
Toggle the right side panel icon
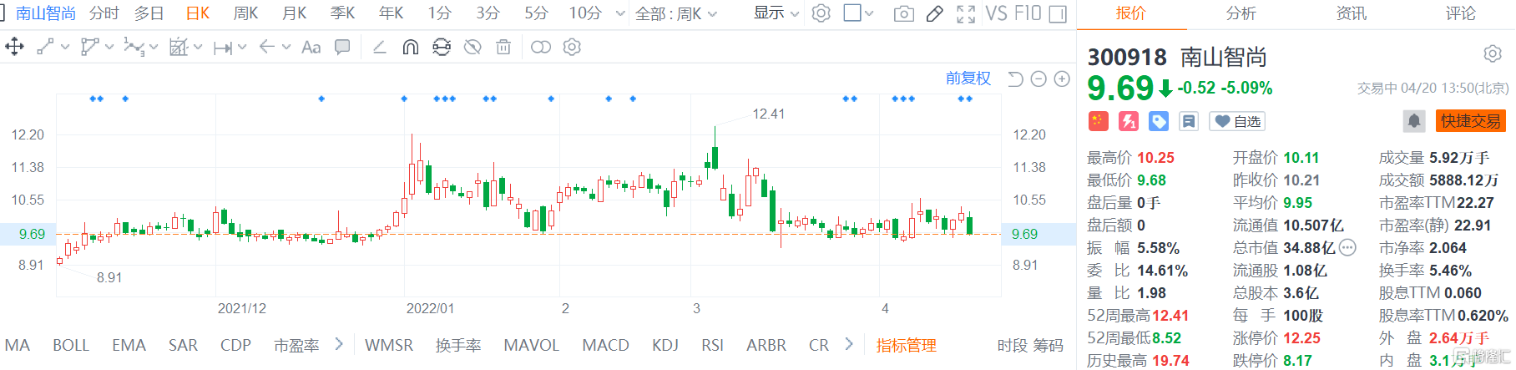(x=1058, y=13)
